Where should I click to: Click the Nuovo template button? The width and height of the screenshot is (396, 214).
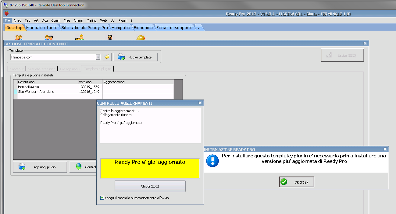coord(136,57)
